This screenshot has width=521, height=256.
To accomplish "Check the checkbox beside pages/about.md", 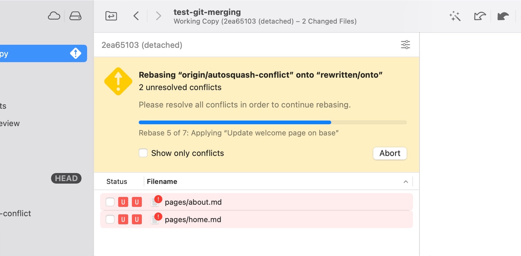I will coord(110,202).
